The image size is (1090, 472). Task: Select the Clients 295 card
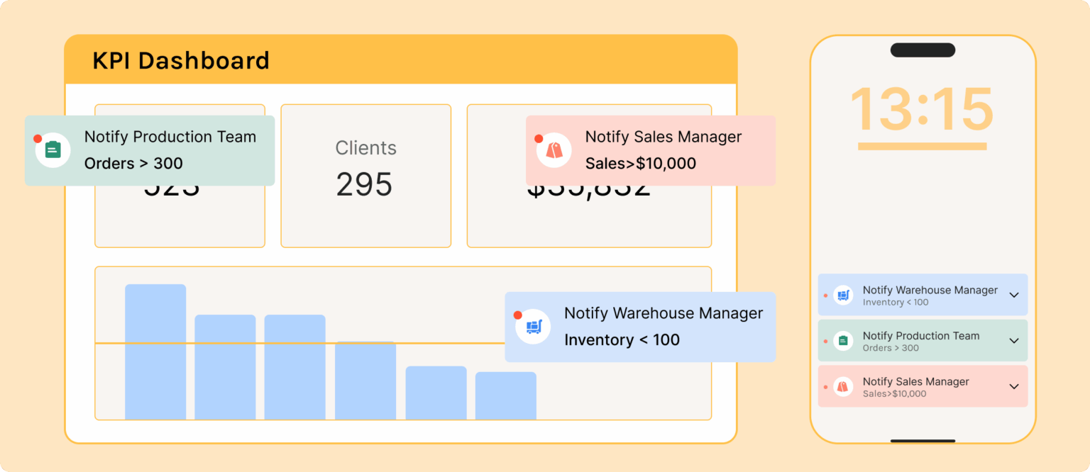click(x=365, y=175)
